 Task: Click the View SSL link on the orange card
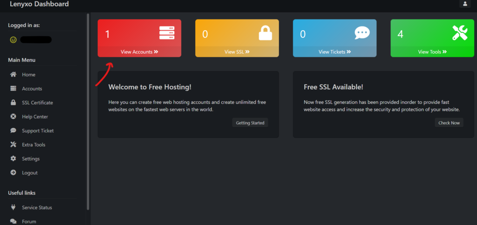(237, 52)
